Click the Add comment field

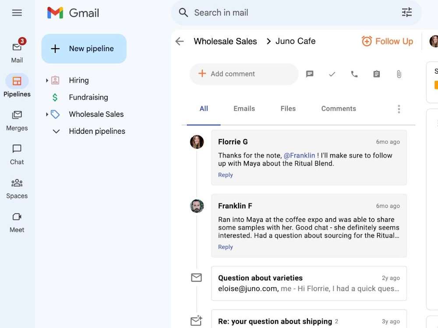(x=244, y=74)
